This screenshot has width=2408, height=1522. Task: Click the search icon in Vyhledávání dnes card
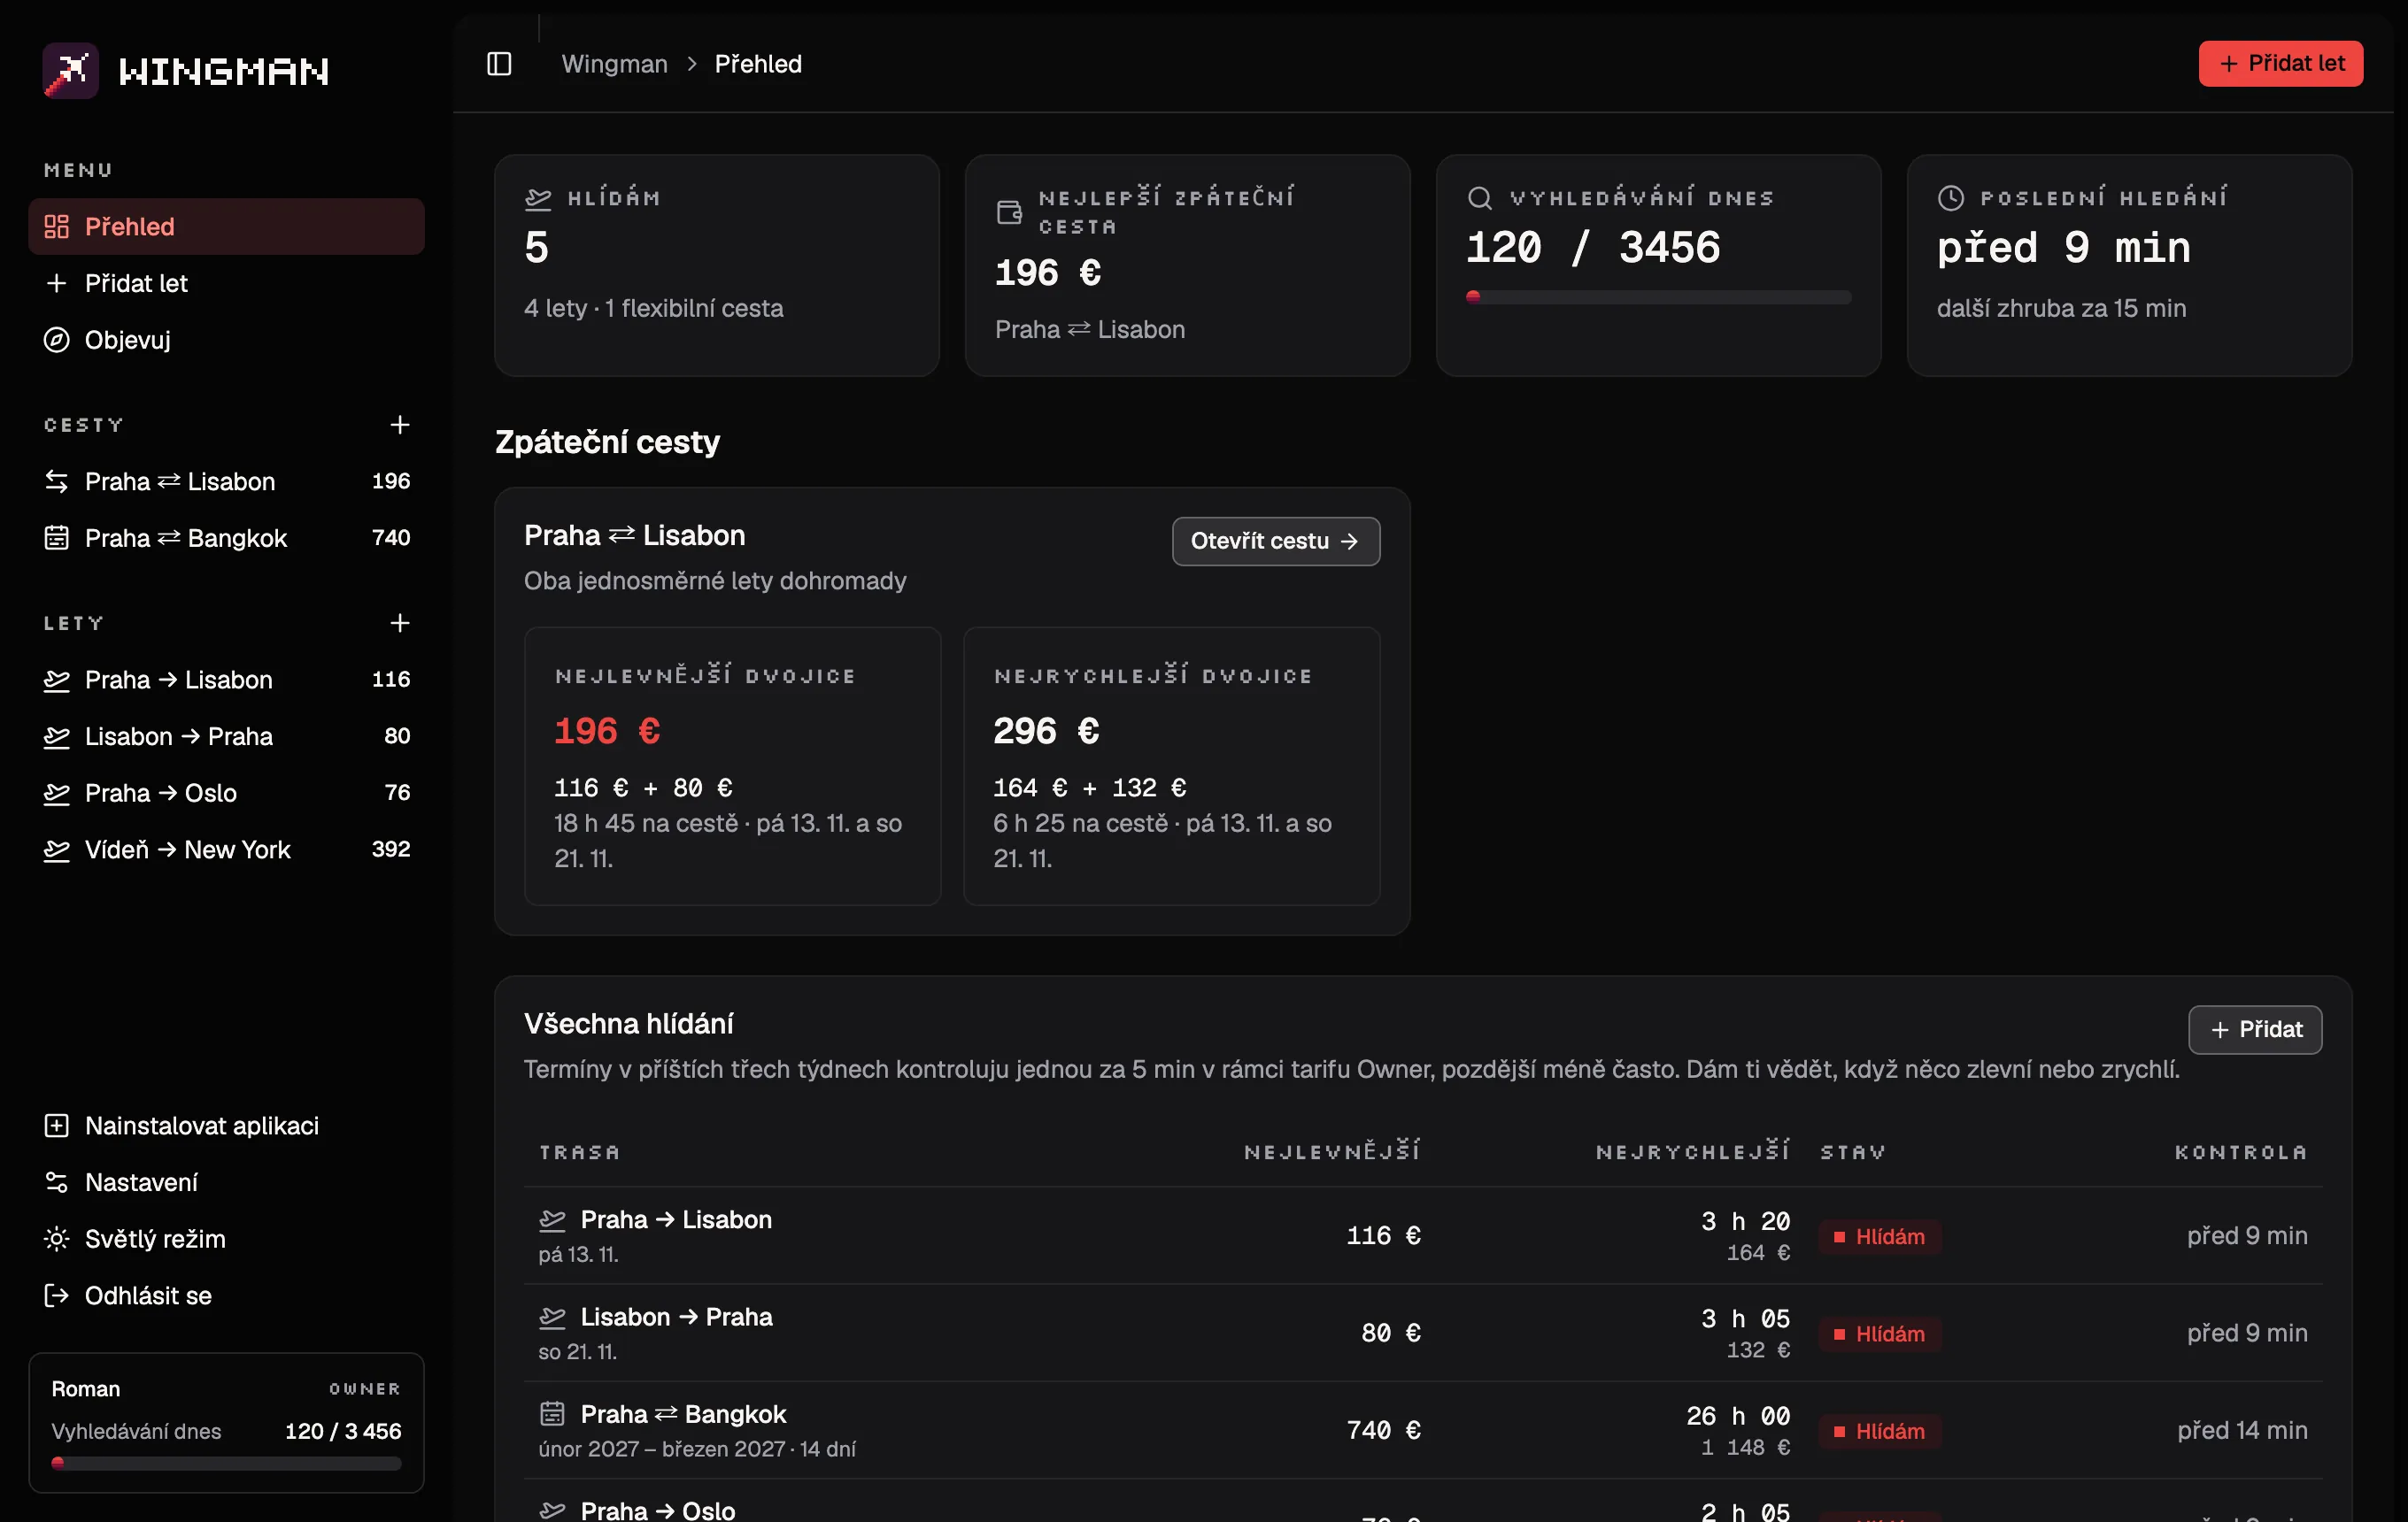(x=1480, y=198)
